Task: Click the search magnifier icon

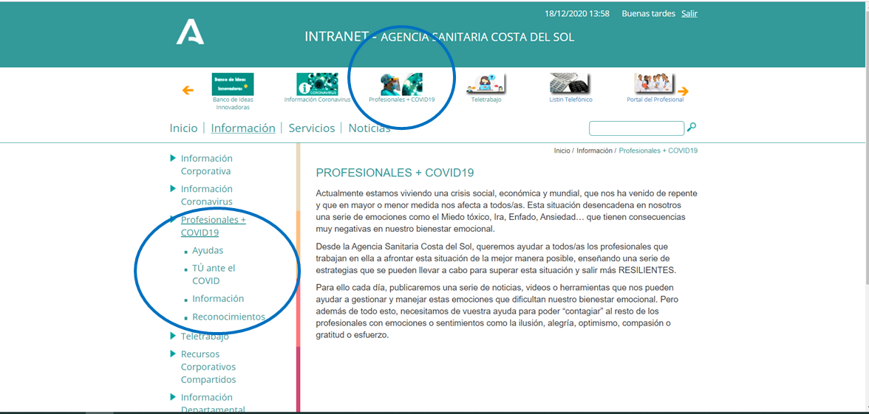Action: 692,127
